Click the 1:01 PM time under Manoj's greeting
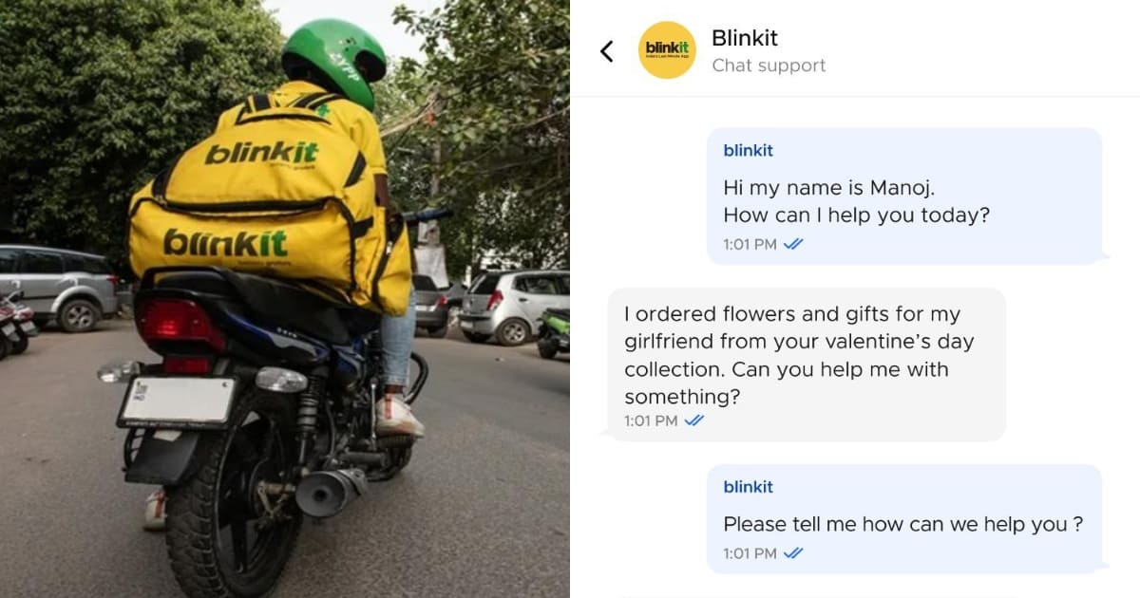Image resolution: width=1140 pixels, height=598 pixels. (x=750, y=244)
